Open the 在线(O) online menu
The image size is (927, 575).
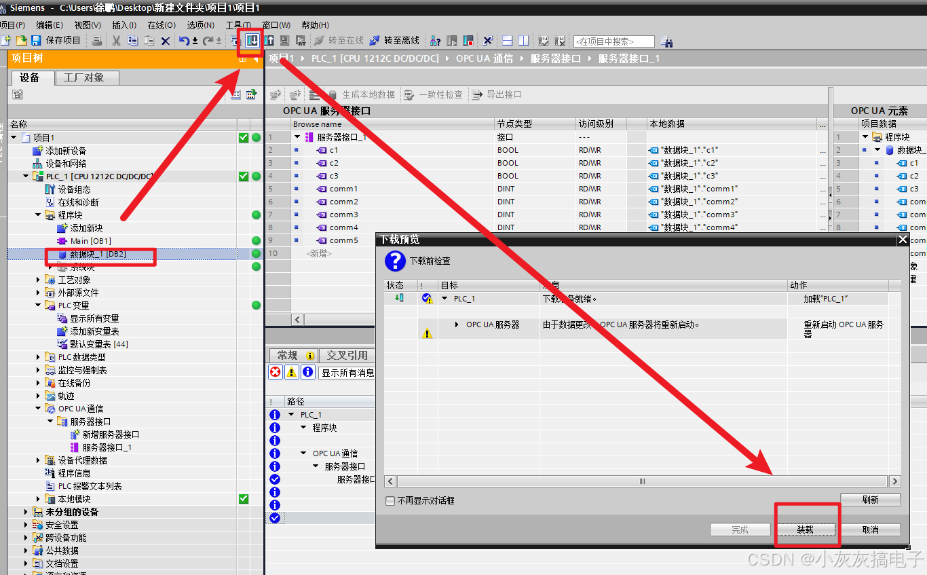point(162,25)
